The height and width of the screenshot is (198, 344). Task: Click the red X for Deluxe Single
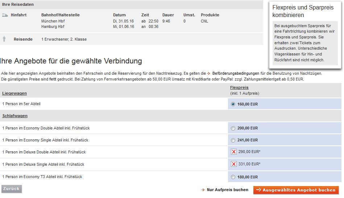coord(234,164)
